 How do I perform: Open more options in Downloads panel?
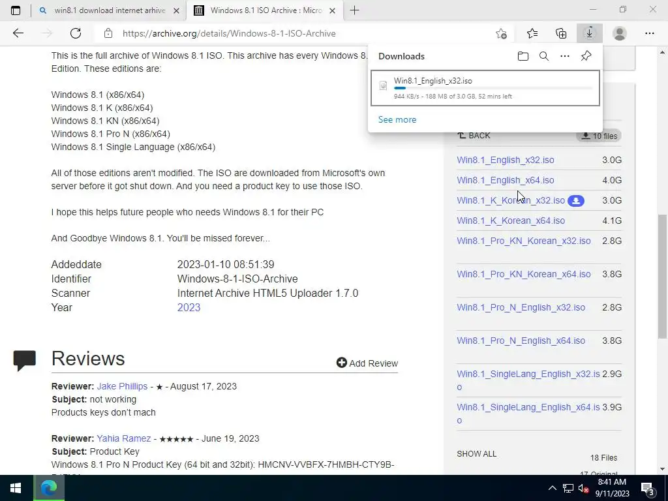(565, 56)
